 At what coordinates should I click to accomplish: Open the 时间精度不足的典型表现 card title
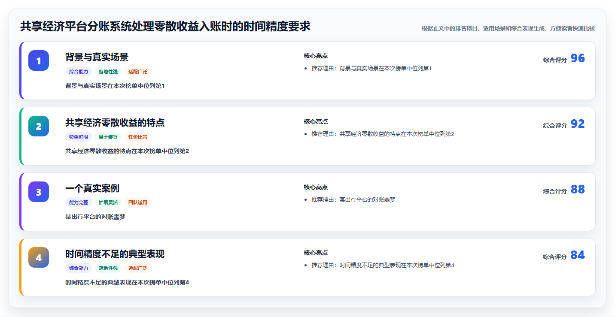click(115, 254)
